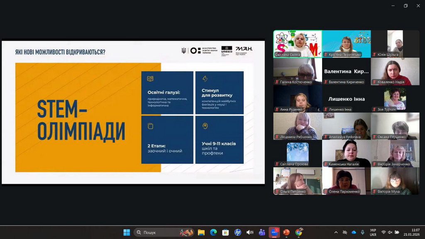425x239 pixels.
Task: Select Світлана Сьома's highlighted video tile
Action: coord(297,44)
